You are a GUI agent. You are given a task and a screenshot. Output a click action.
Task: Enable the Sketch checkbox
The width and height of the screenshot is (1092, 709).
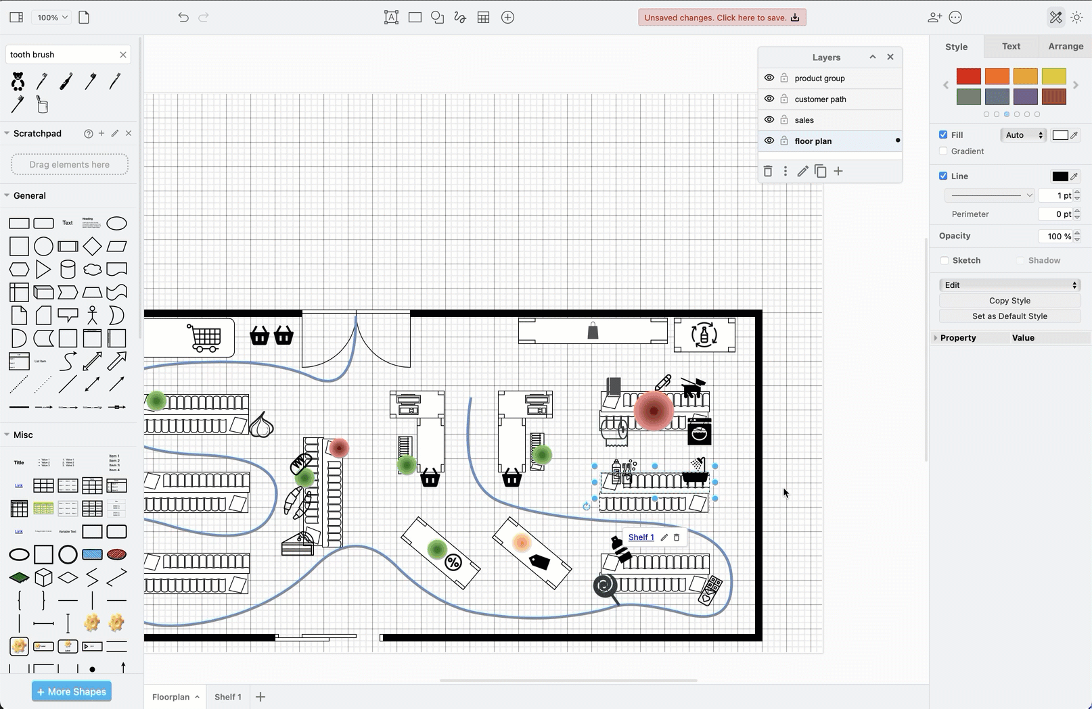945,260
